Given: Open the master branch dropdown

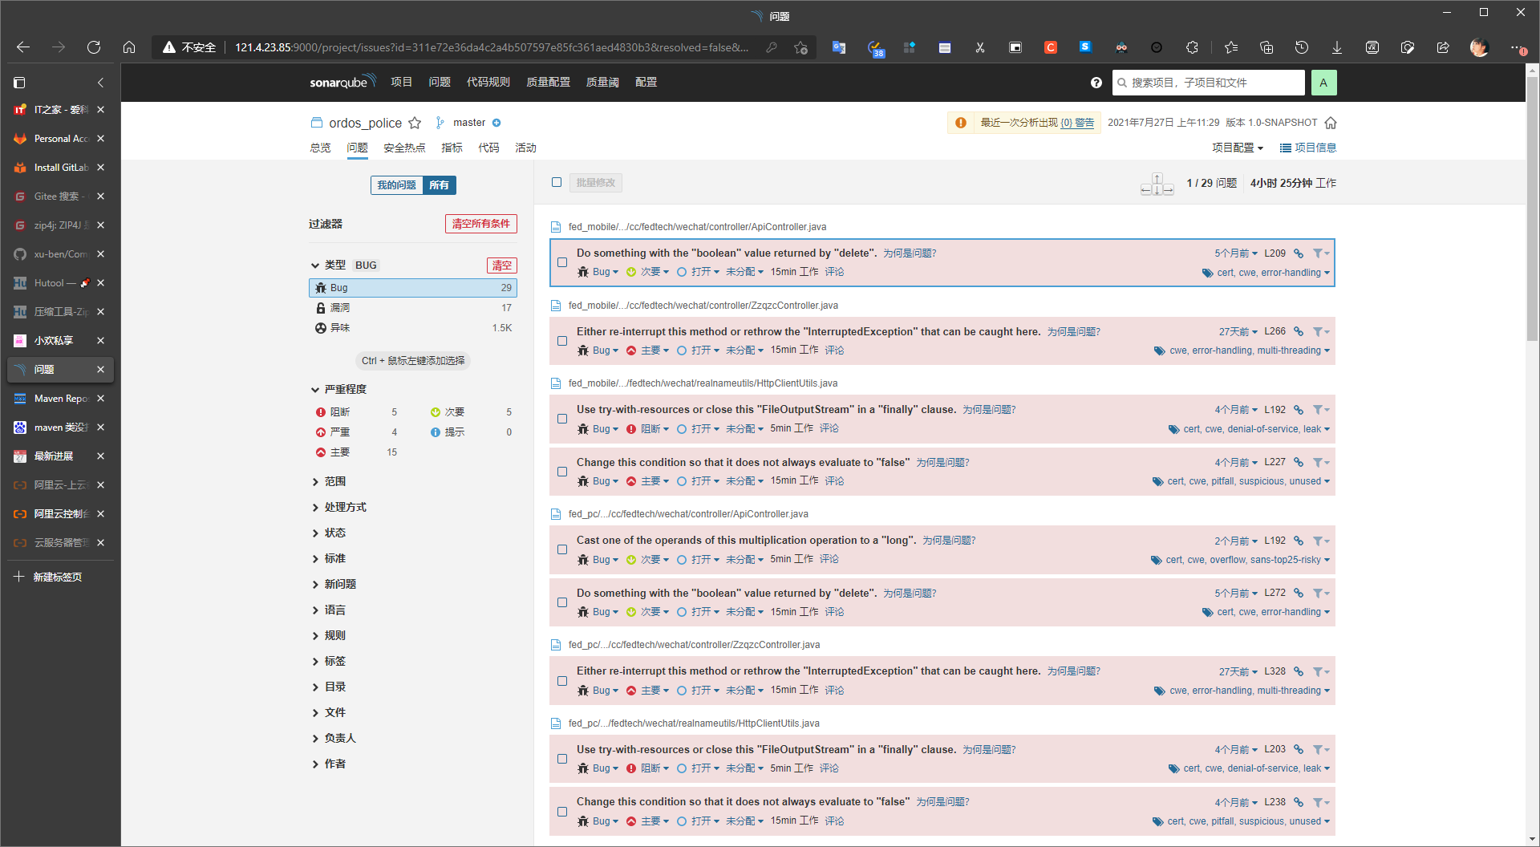Looking at the screenshot, I should click(x=469, y=122).
